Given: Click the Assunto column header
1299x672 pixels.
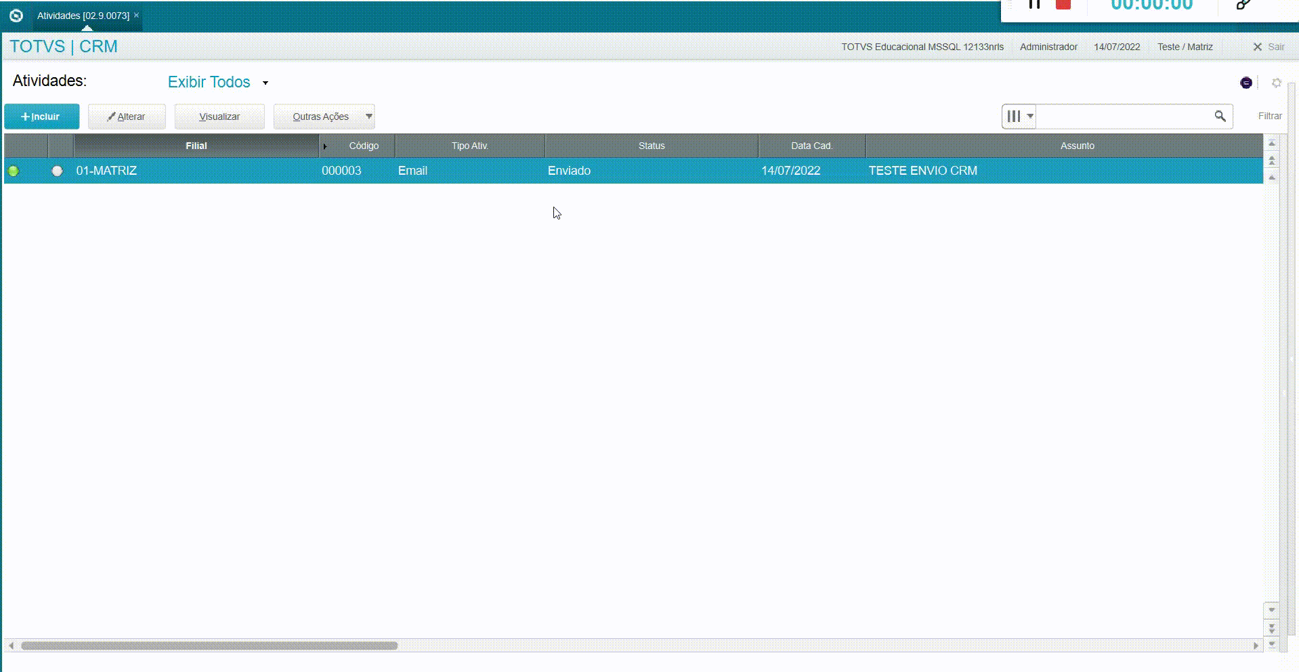Looking at the screenshot, I should tap(1077, 146).
